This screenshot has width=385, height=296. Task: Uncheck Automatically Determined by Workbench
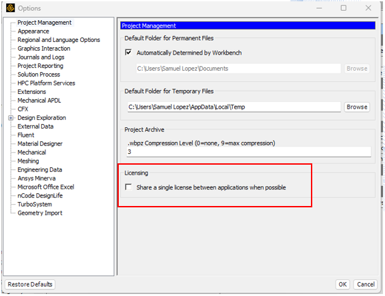[128, 52]
